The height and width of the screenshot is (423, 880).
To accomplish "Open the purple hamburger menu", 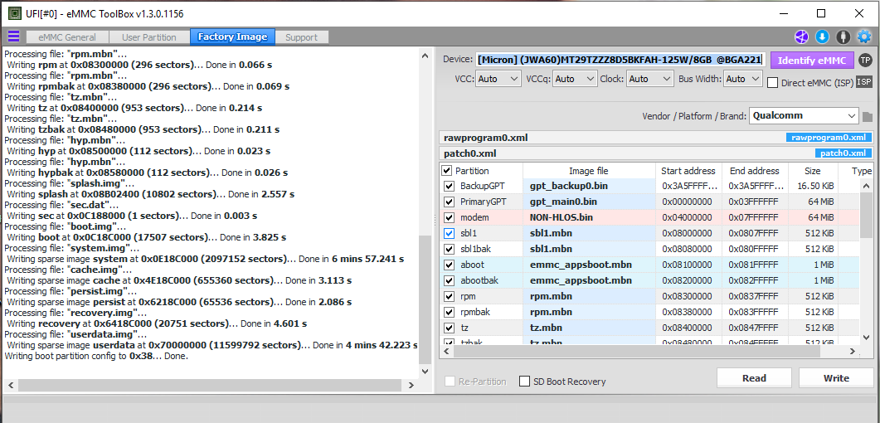I will (x=13, y=36).
